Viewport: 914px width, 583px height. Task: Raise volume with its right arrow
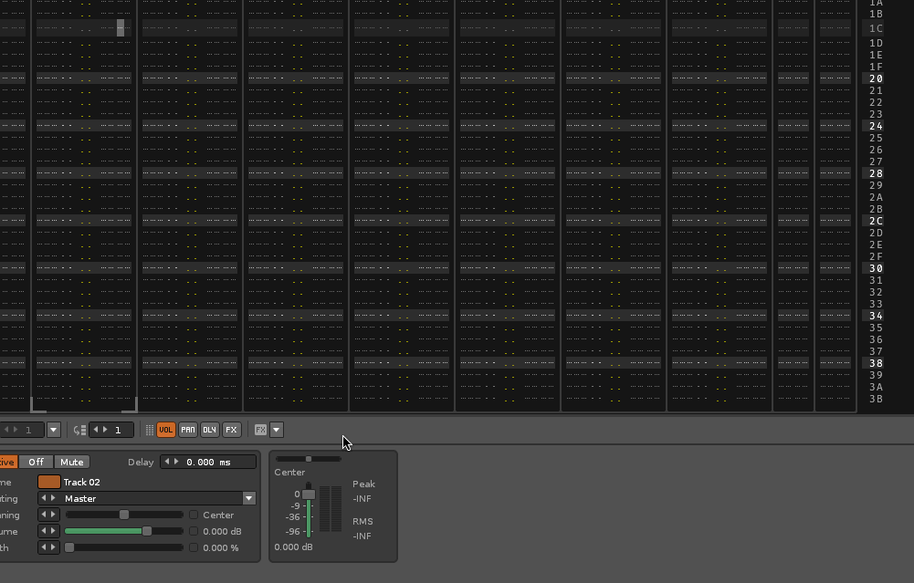pyautogui.click(x=53, y=531)
